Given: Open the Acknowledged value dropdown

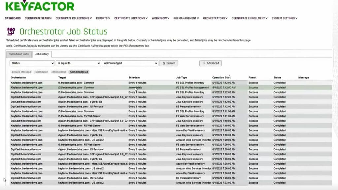Looking at the screenshot, I should coord(130,63).
